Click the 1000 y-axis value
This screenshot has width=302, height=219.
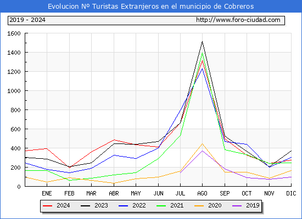click(14, 91)
